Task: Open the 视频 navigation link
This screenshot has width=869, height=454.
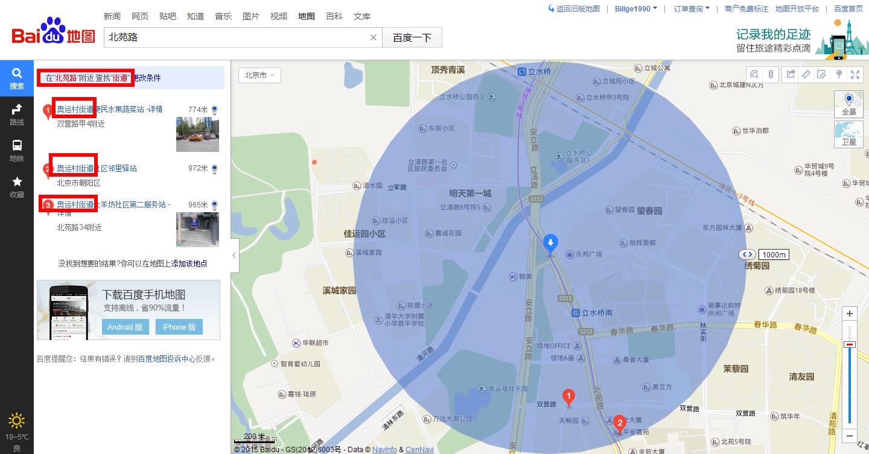Action: (x=279, y=16)
